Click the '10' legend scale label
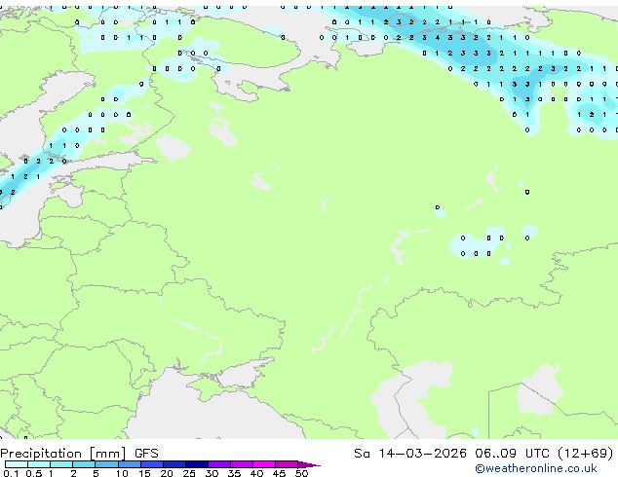 click(x=122, y=473)
